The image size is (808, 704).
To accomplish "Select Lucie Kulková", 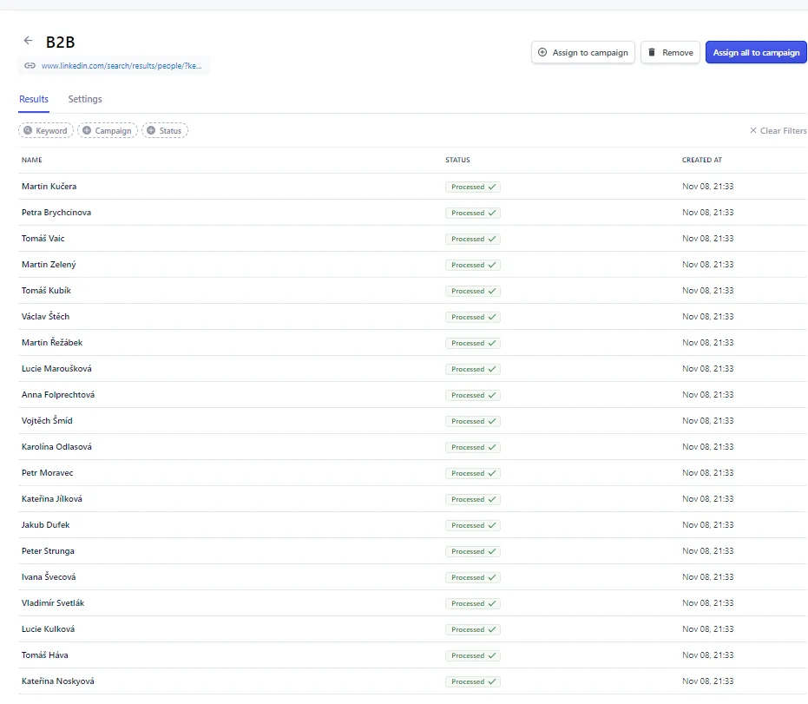I will pyautogui.click(x=48, y=628).
